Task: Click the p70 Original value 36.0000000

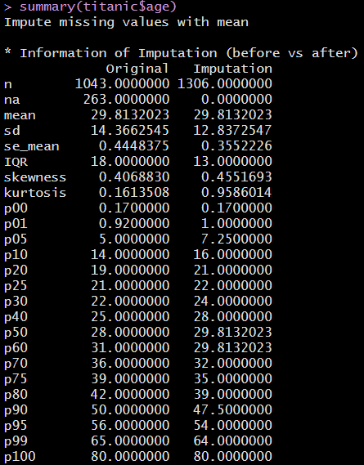Action: 130,363
